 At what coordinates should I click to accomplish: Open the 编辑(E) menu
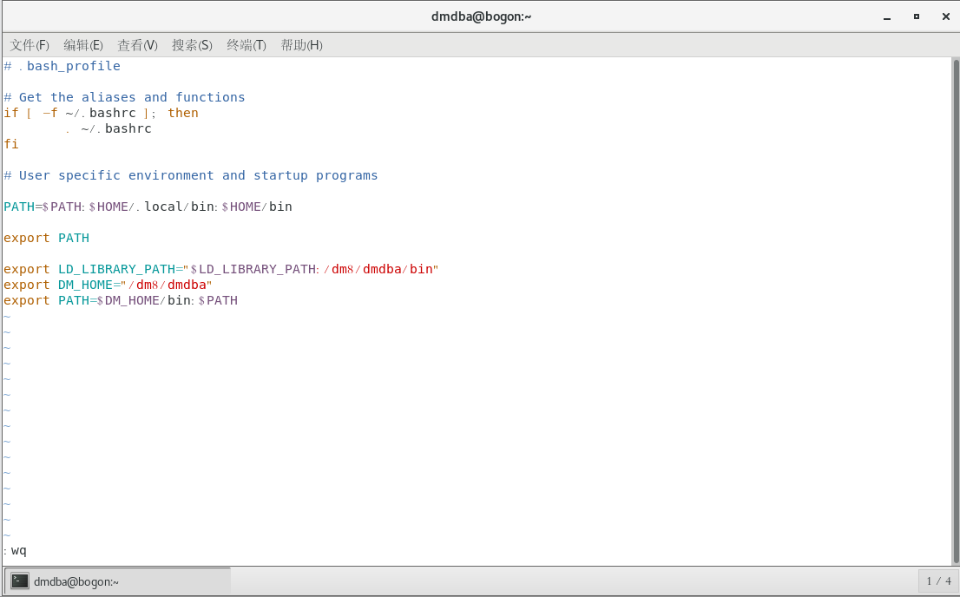pyautogui.click(x=83, y=45)
